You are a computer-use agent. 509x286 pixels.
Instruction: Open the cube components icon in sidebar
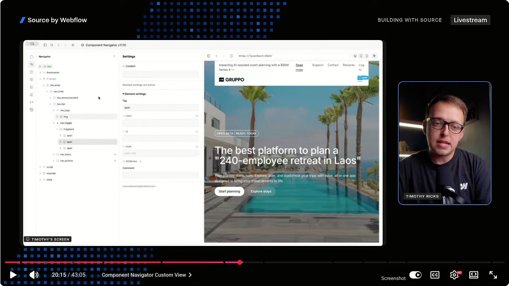point(32,79)
